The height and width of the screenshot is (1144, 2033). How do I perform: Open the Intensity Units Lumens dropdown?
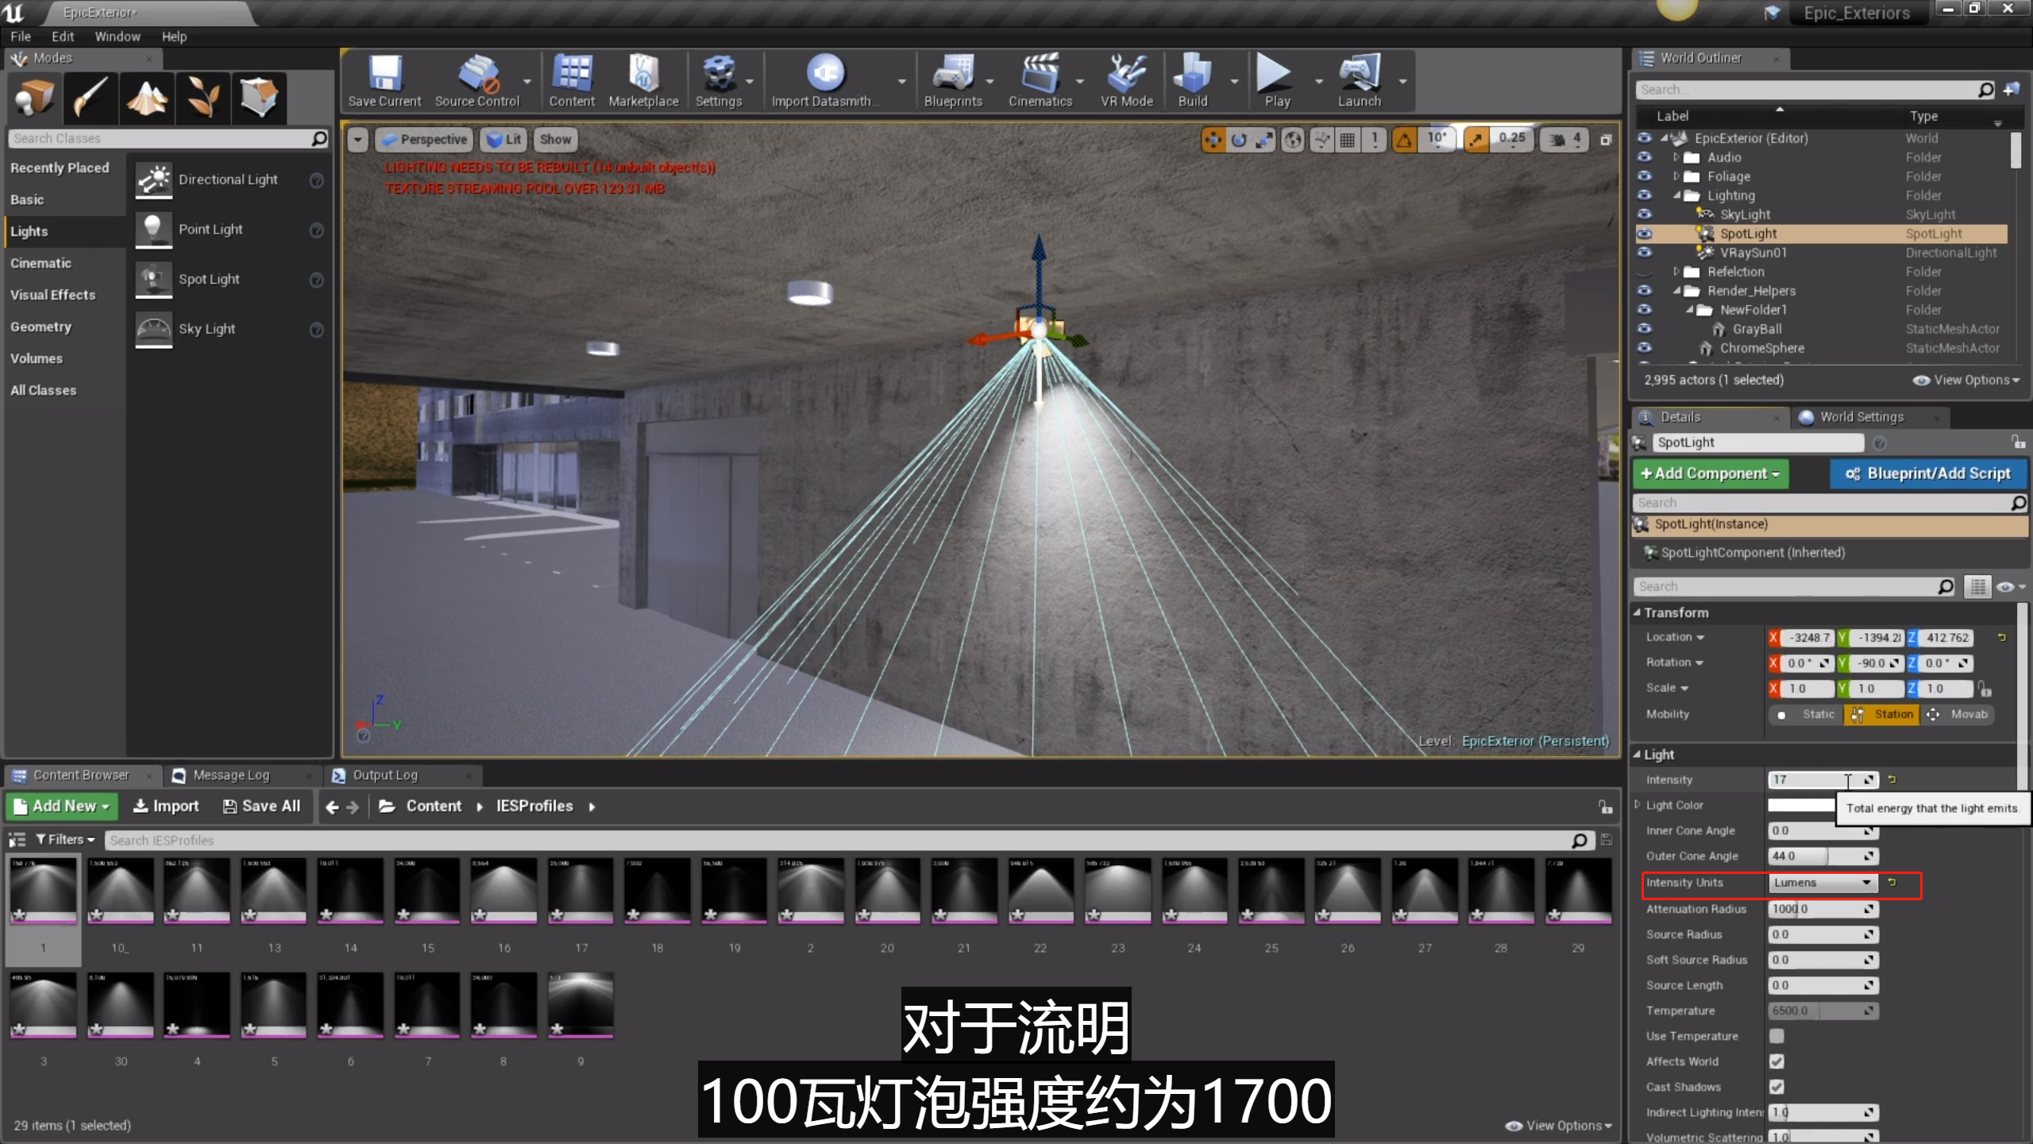[x=1822, y=883]
